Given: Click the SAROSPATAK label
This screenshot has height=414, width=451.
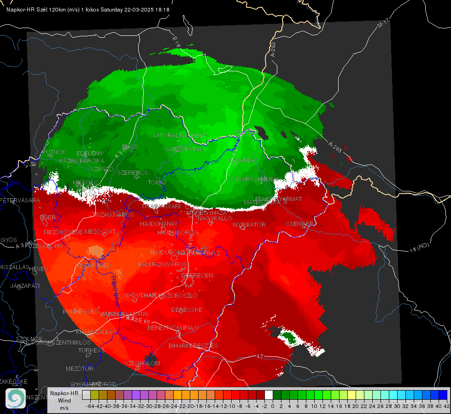Looking at the screenshot, I should (x=184, y=149).
